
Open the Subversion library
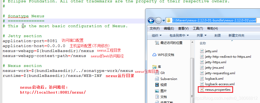pos(169,79)
